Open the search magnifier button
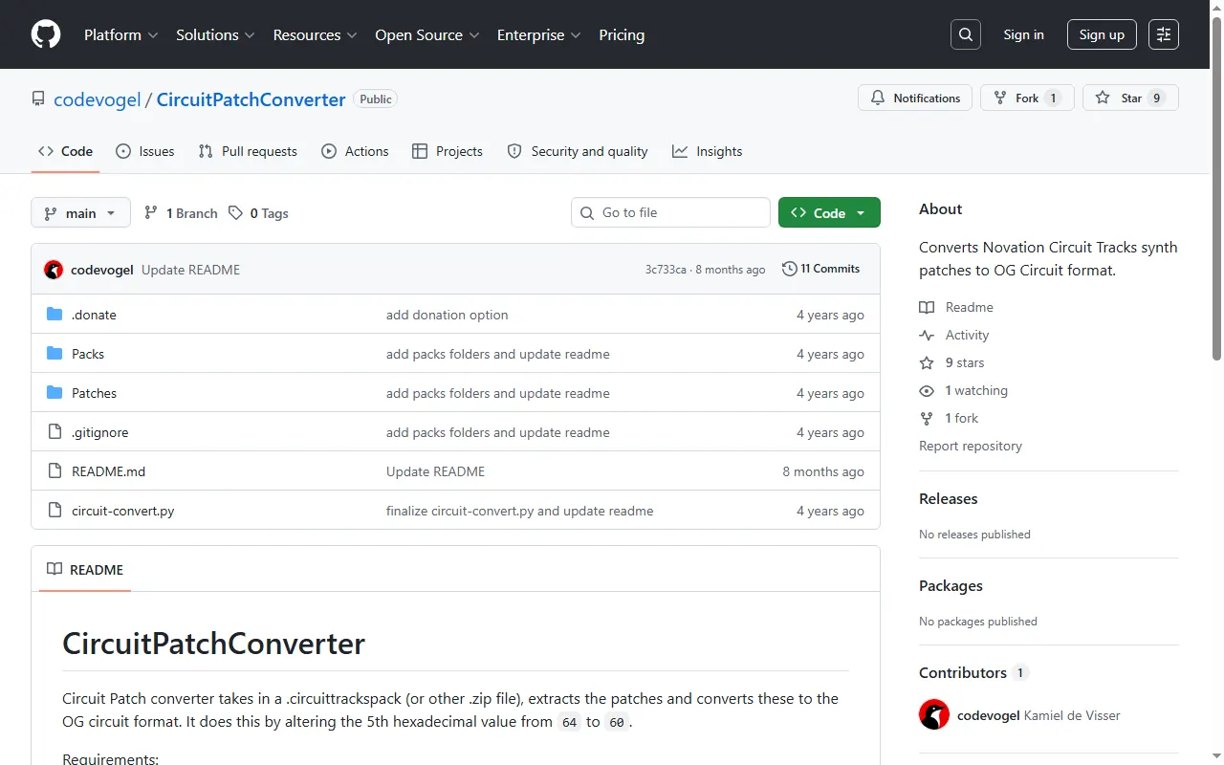The width and height of the screenshot is (1224, 765). tap(966, 34)
